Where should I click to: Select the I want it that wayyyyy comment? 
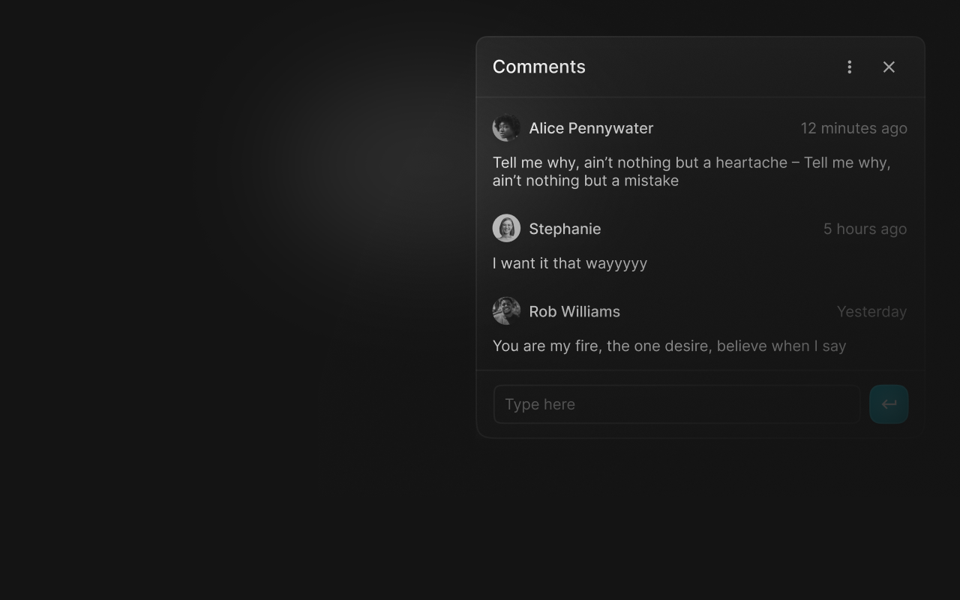(570, 263)
